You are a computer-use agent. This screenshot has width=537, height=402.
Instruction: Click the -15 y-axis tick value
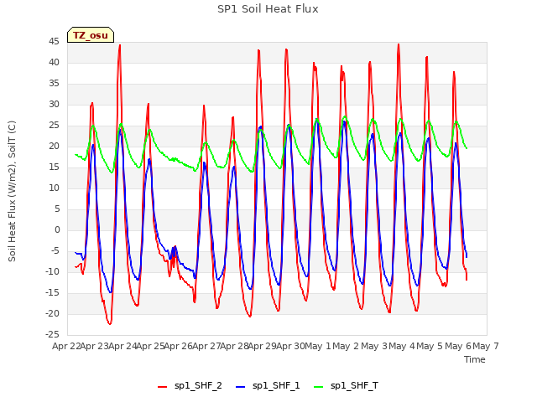pyautogui.click(x=52, y=292)
